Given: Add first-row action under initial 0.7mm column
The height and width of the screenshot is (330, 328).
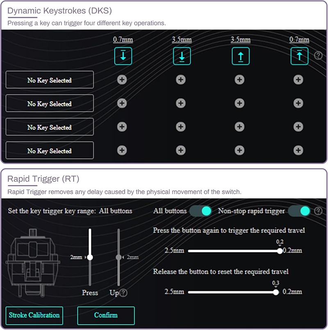Looking at the screenshot, I should 122,80.
